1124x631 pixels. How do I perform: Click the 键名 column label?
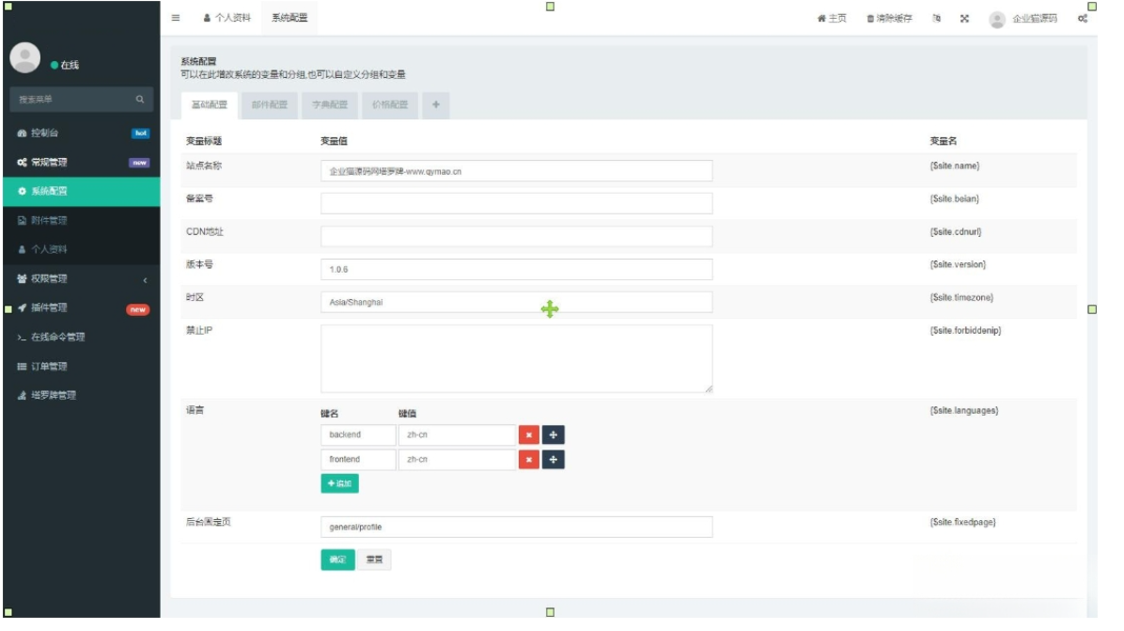click(329, 414)
